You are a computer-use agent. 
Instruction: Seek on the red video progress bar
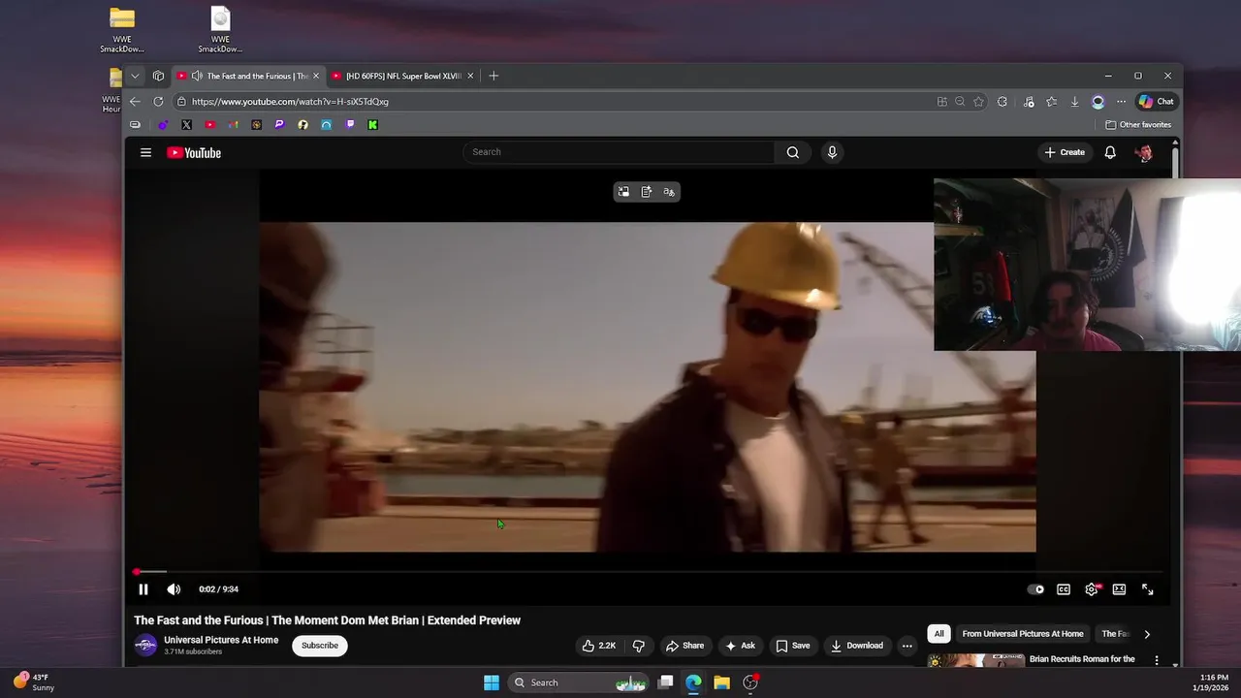coord(648,572)
